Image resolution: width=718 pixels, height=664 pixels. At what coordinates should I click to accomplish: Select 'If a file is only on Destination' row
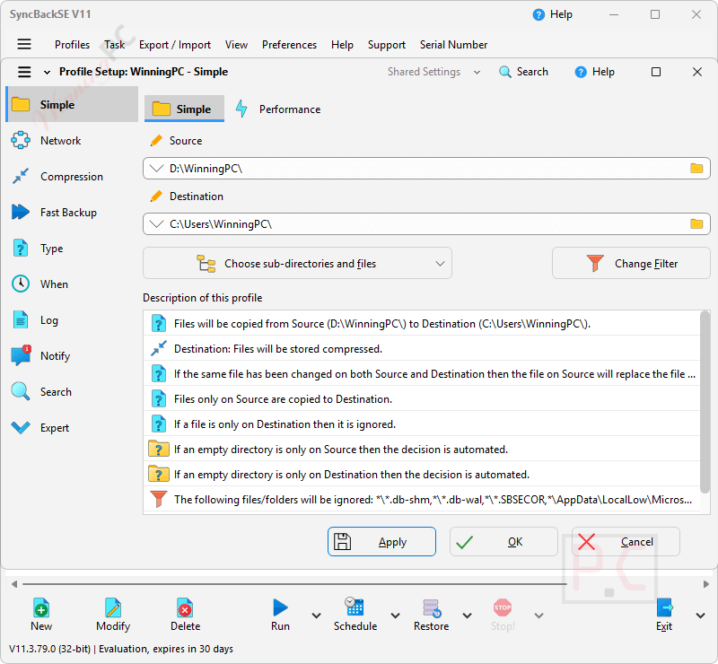422,424
